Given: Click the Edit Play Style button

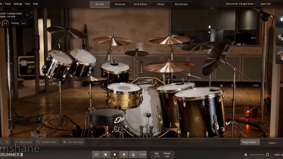Looking at the screenshot, I should (x=73, y=142).
